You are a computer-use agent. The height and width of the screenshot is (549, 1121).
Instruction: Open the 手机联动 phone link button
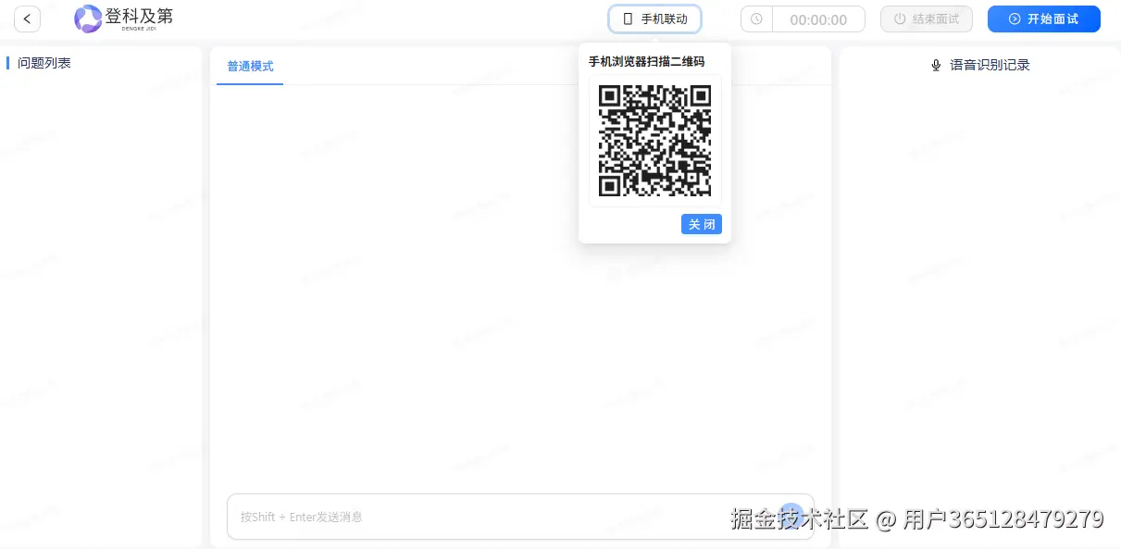click(x=654, y=19)
